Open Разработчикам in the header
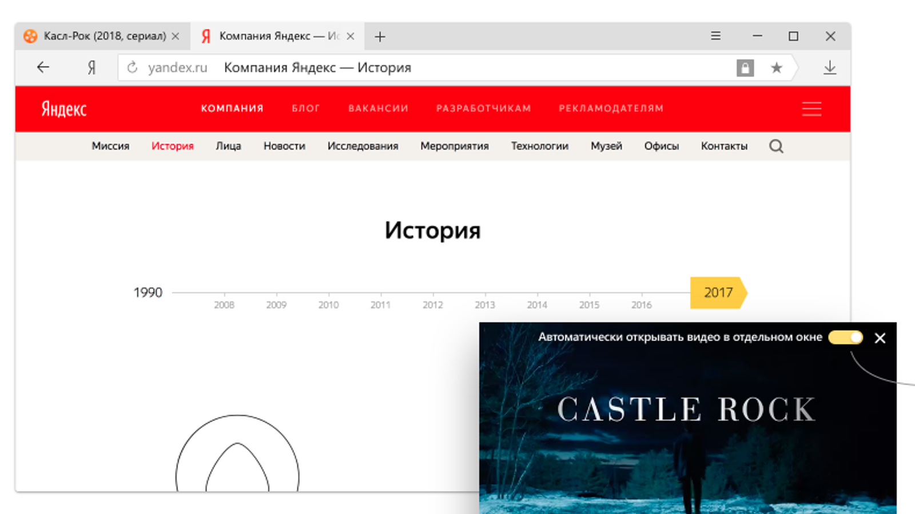Screen dimensions: 915x514 point(484,109)
